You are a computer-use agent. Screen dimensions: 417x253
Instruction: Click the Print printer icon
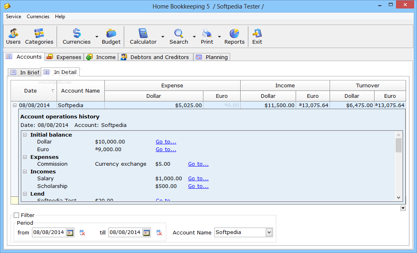point(207,33)
